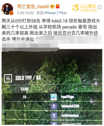The width and height of the screenshot is (104, 126).
Task: Click the post timestamp 2-20 14:02
Action: pos(25,13)
